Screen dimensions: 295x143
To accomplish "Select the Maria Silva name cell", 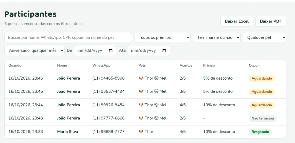I will [x=68, y=132].
